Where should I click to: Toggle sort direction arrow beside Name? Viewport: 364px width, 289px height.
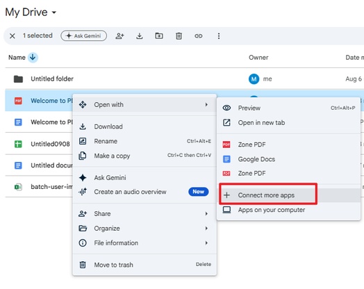[33, 58]
